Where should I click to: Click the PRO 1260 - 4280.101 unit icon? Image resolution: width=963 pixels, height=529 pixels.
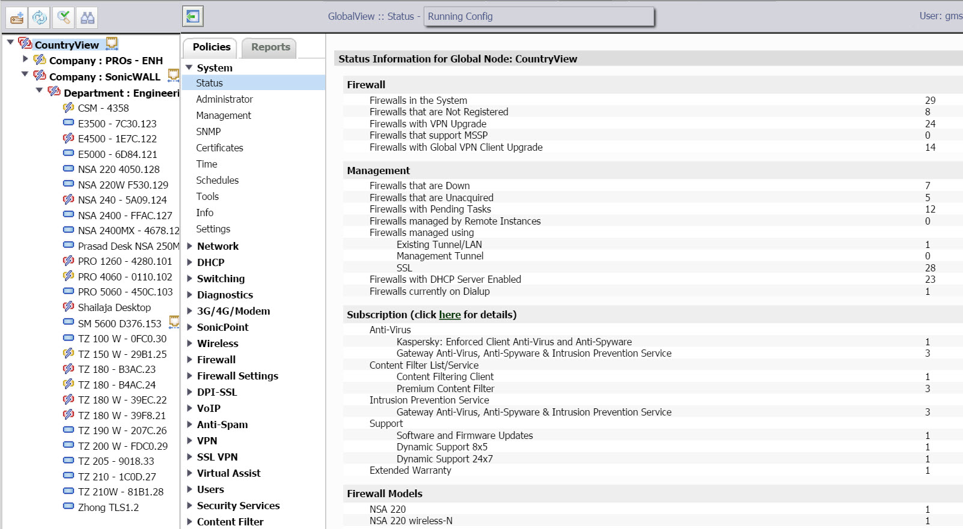[69, 261]
